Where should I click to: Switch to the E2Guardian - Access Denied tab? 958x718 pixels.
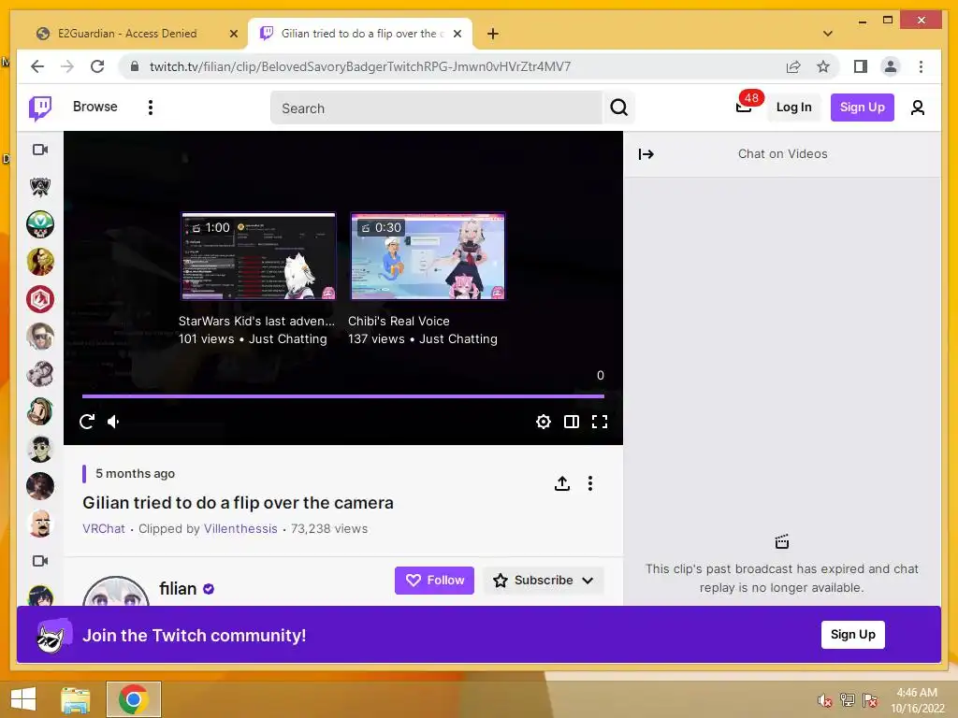pyautogui.click(x=127, y=34)
